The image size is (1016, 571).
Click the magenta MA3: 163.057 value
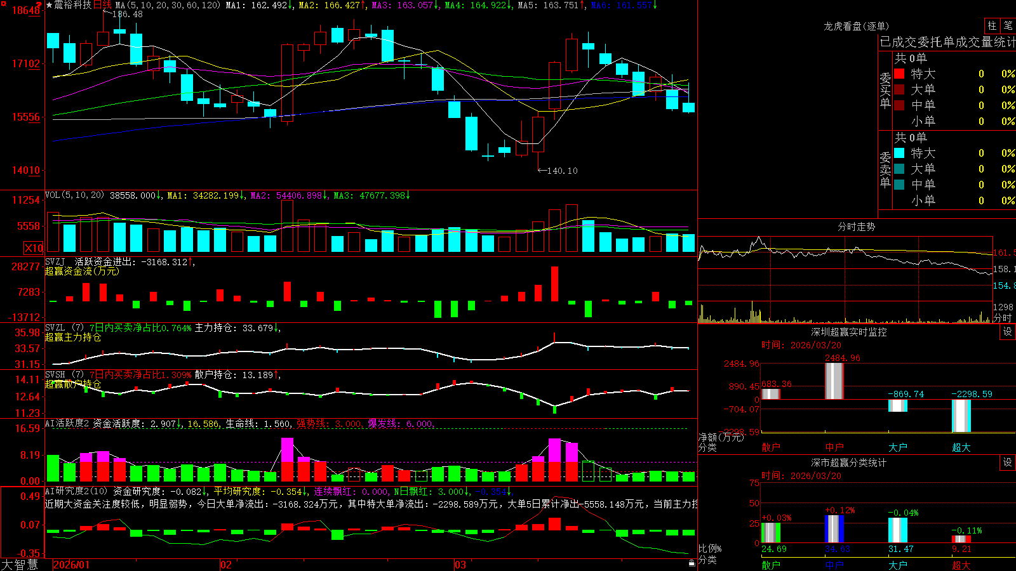coord(405,5)
